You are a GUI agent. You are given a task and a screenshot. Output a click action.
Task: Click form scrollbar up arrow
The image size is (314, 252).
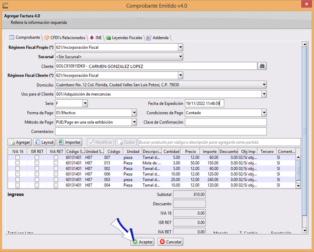pyautogui.click(x=304, y=44)
